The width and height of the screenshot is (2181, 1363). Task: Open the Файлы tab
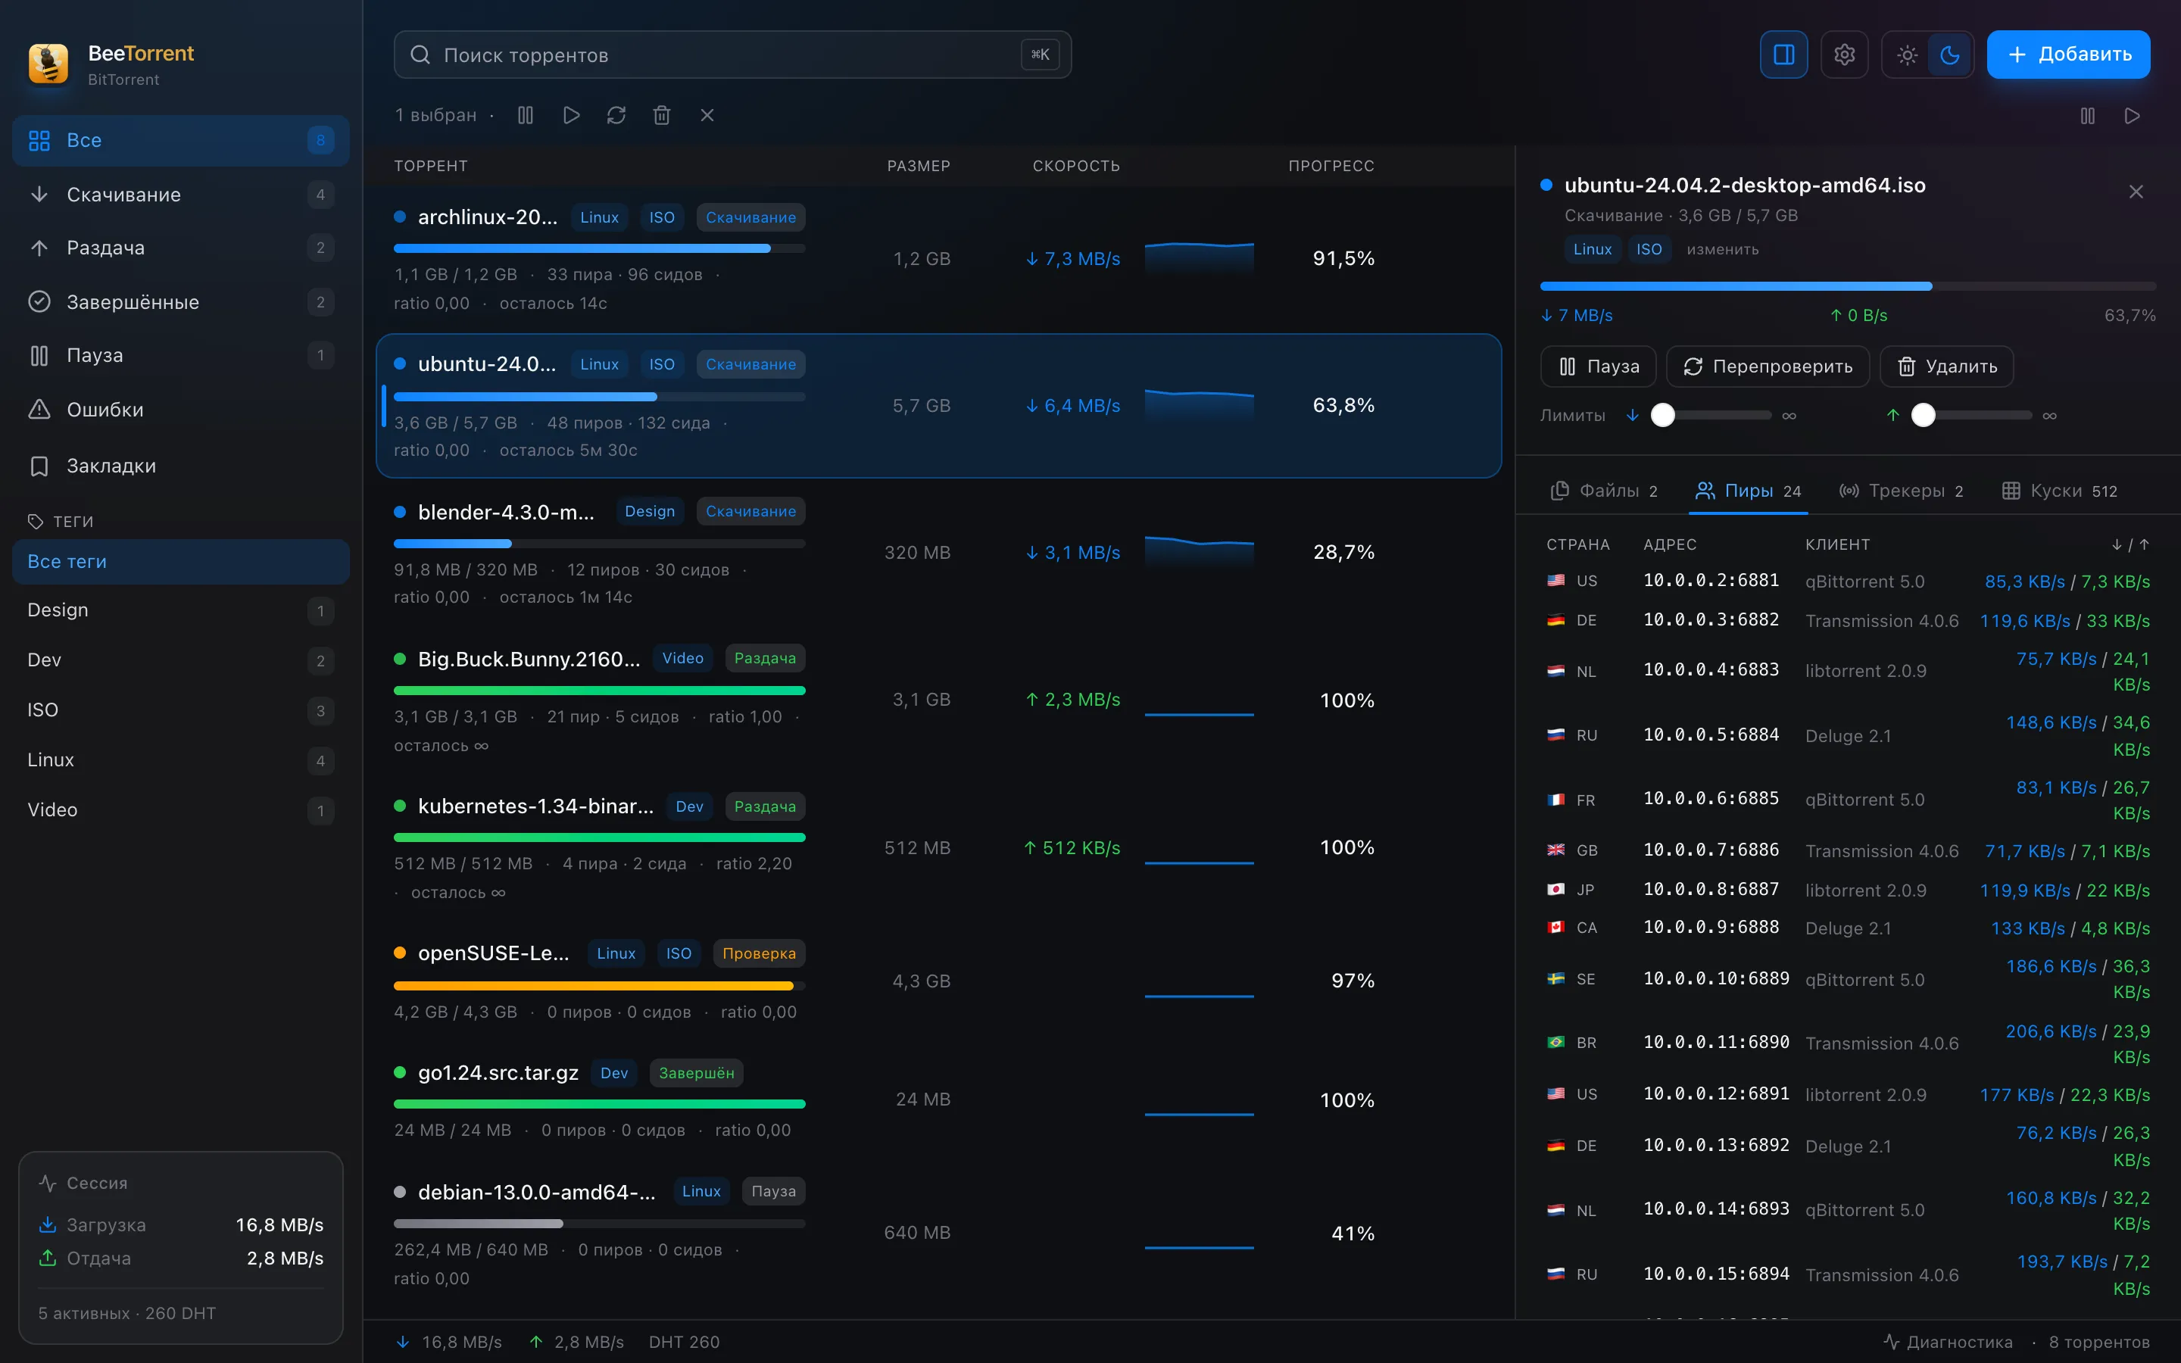[1604, 491]
